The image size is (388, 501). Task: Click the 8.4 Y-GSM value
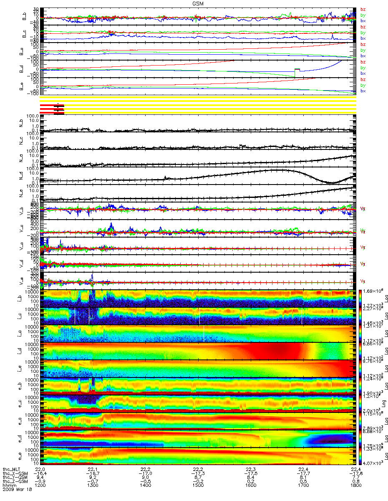(x=250, y=477)
